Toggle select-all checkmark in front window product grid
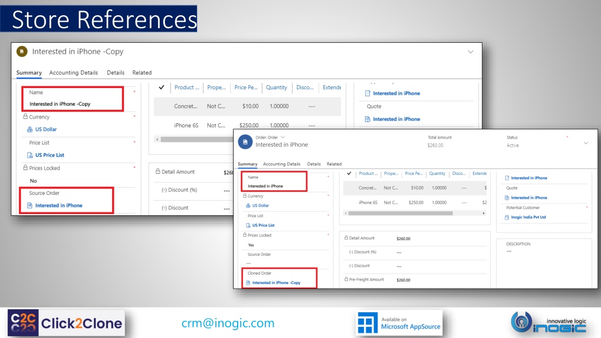Screen dimensions: 601x338 [x=349, y=173]
